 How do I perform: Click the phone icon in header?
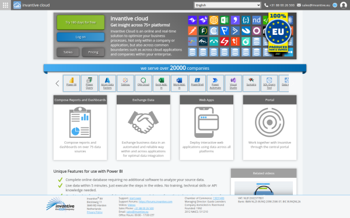pyautogui.click(x=266, y=5)
